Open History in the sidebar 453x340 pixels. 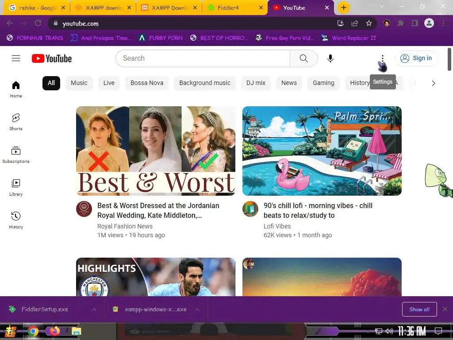pos(16,220)
